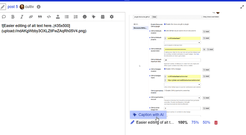
Task: Open the upload file toolbar icon
Action: [x=58, y=17]
